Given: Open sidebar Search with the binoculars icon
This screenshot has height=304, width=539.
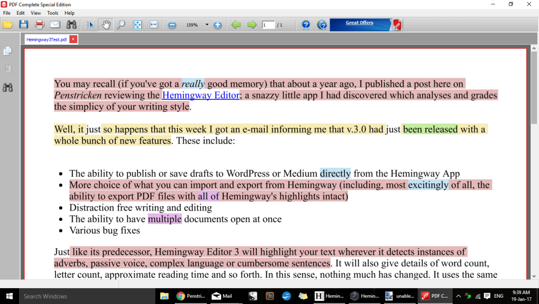Looking at the screenshot, I should tap(7, 87).
